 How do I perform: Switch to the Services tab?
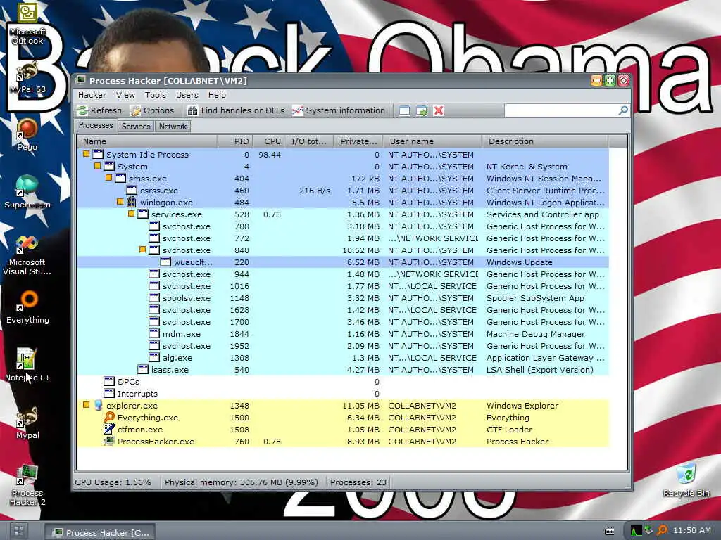[x=136, y=127]
